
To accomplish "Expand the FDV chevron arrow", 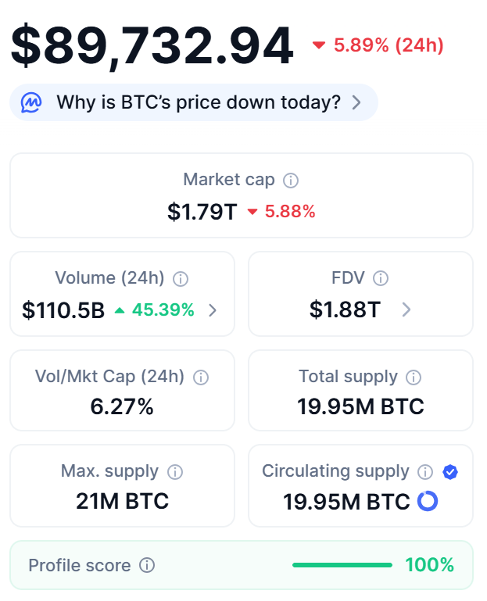I will tap(406, 310).
